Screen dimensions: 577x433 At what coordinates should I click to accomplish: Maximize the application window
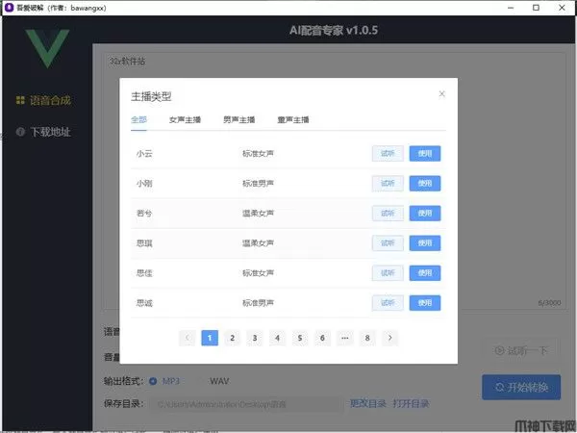537,8
